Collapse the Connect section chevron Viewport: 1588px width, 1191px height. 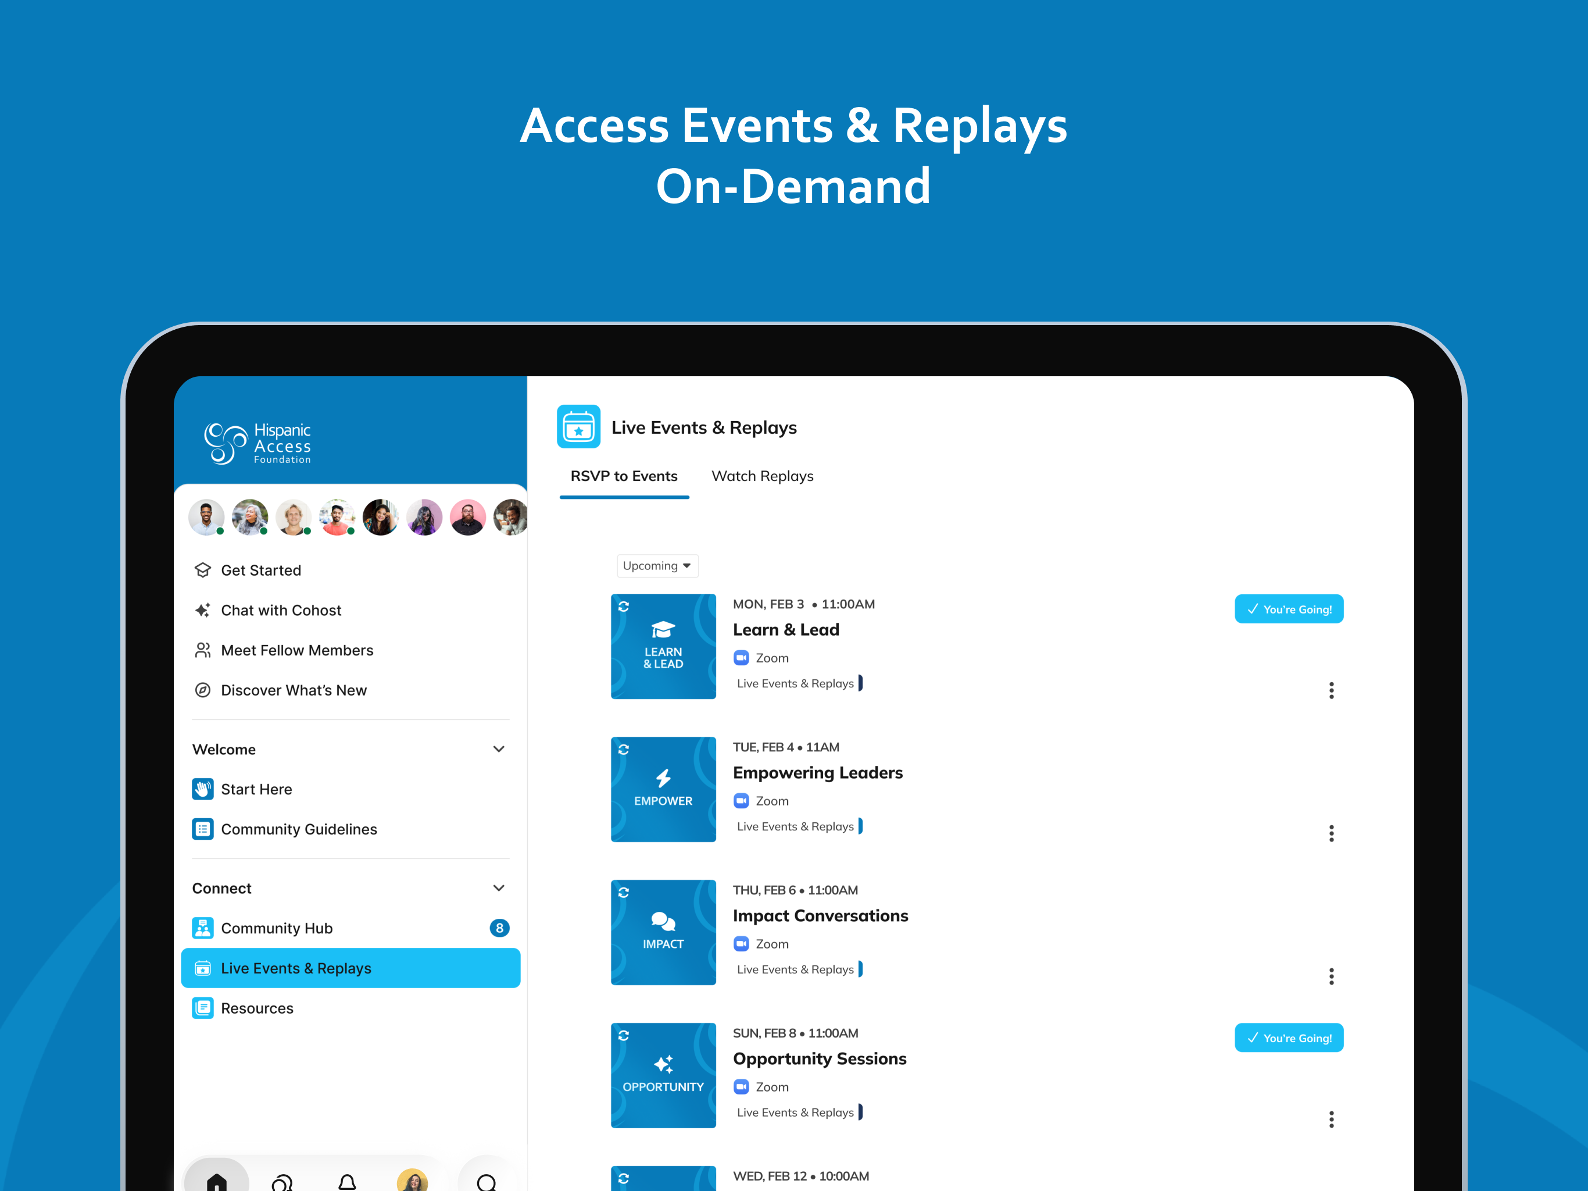(x=499, y=889)
